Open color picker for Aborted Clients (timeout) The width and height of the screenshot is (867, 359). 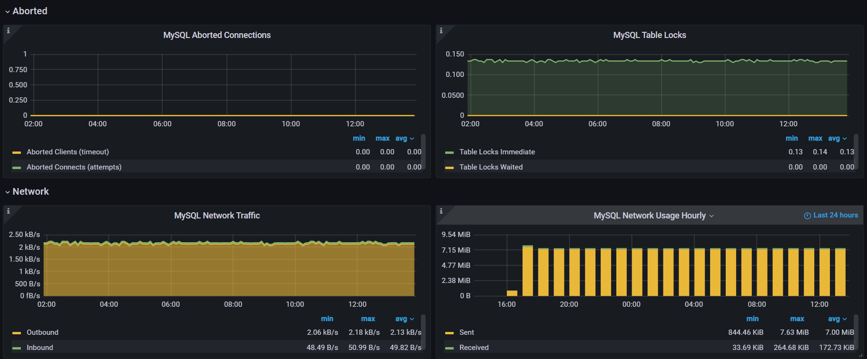click(17, 152)
